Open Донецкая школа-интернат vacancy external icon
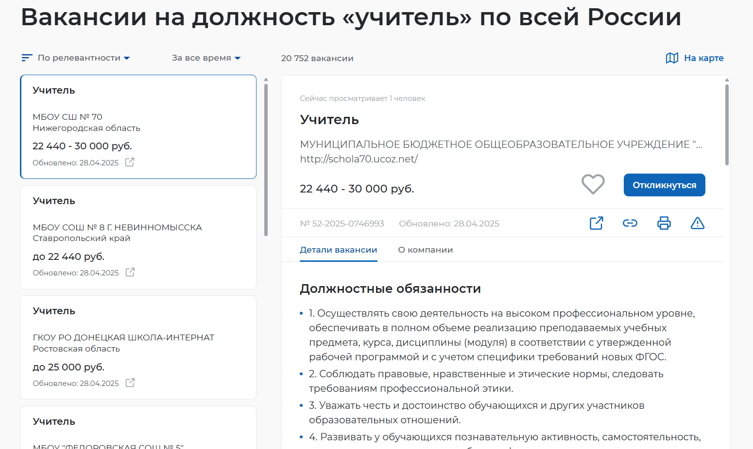Screen dimensions: 753x449 point(130,383)
